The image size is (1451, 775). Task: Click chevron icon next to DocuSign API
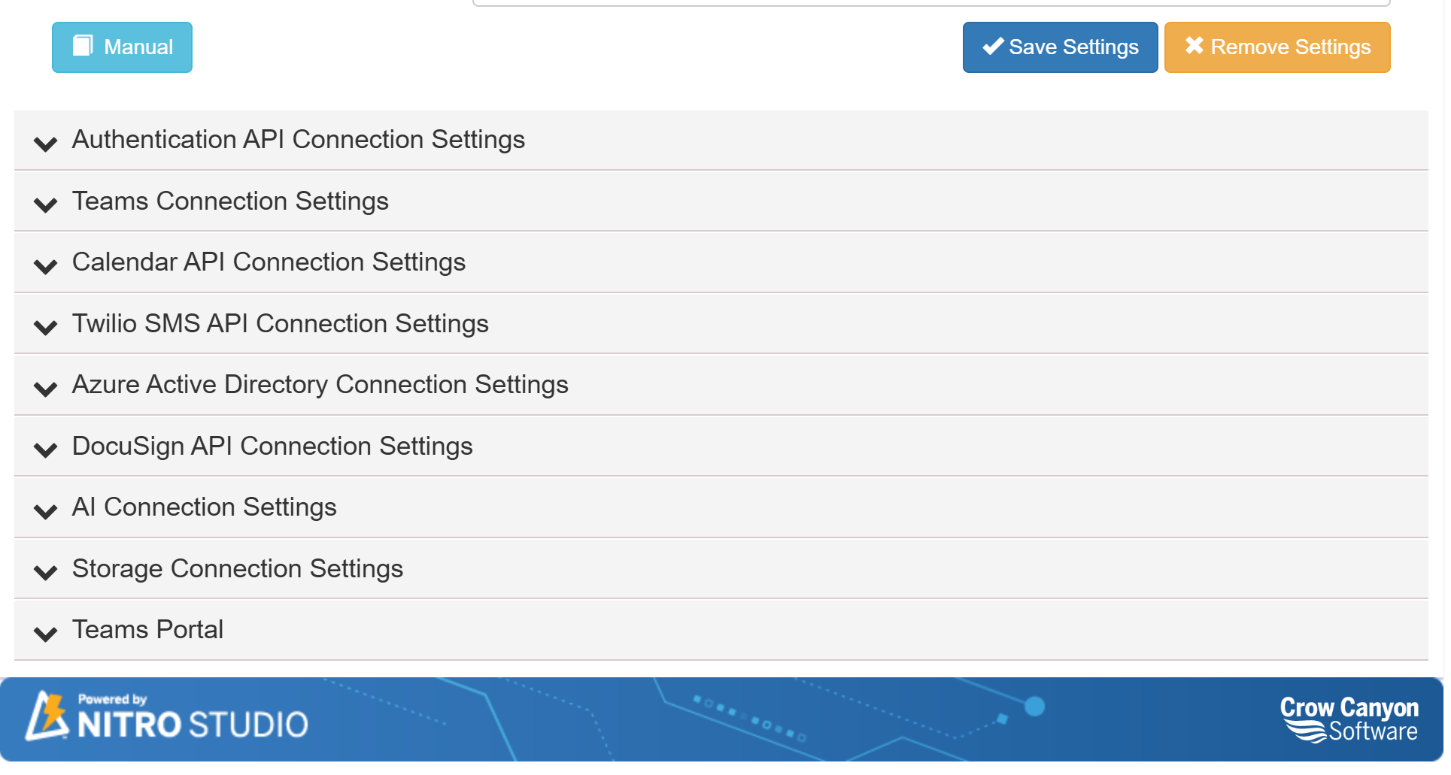(46, 450)
